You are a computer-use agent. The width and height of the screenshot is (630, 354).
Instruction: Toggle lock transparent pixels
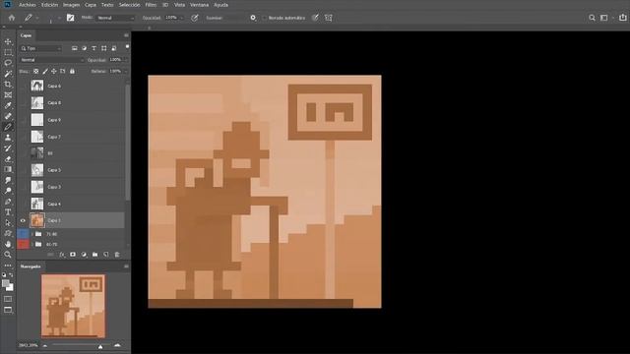(36, 71)
